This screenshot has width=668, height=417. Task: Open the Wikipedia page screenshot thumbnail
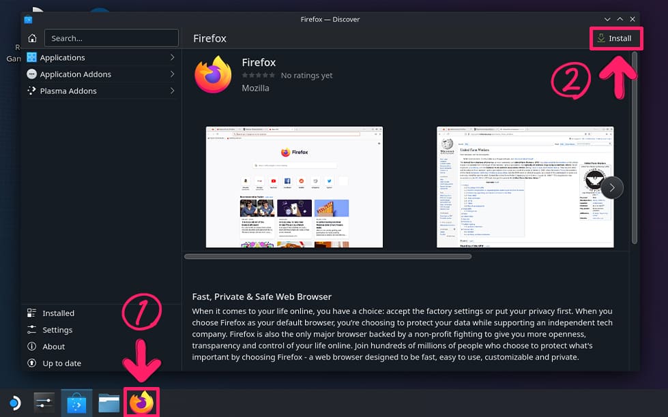tap(525, 187)
